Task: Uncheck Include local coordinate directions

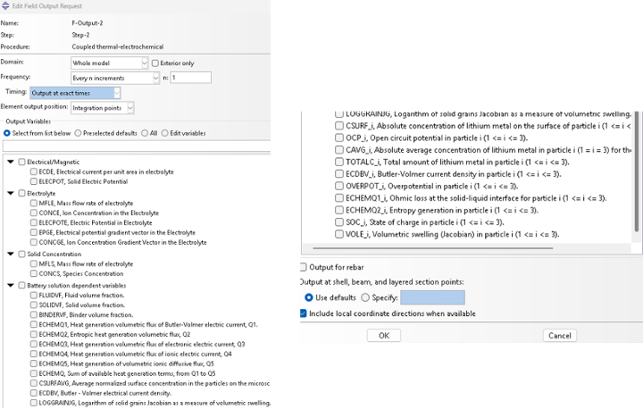Action: coord(303,313)
